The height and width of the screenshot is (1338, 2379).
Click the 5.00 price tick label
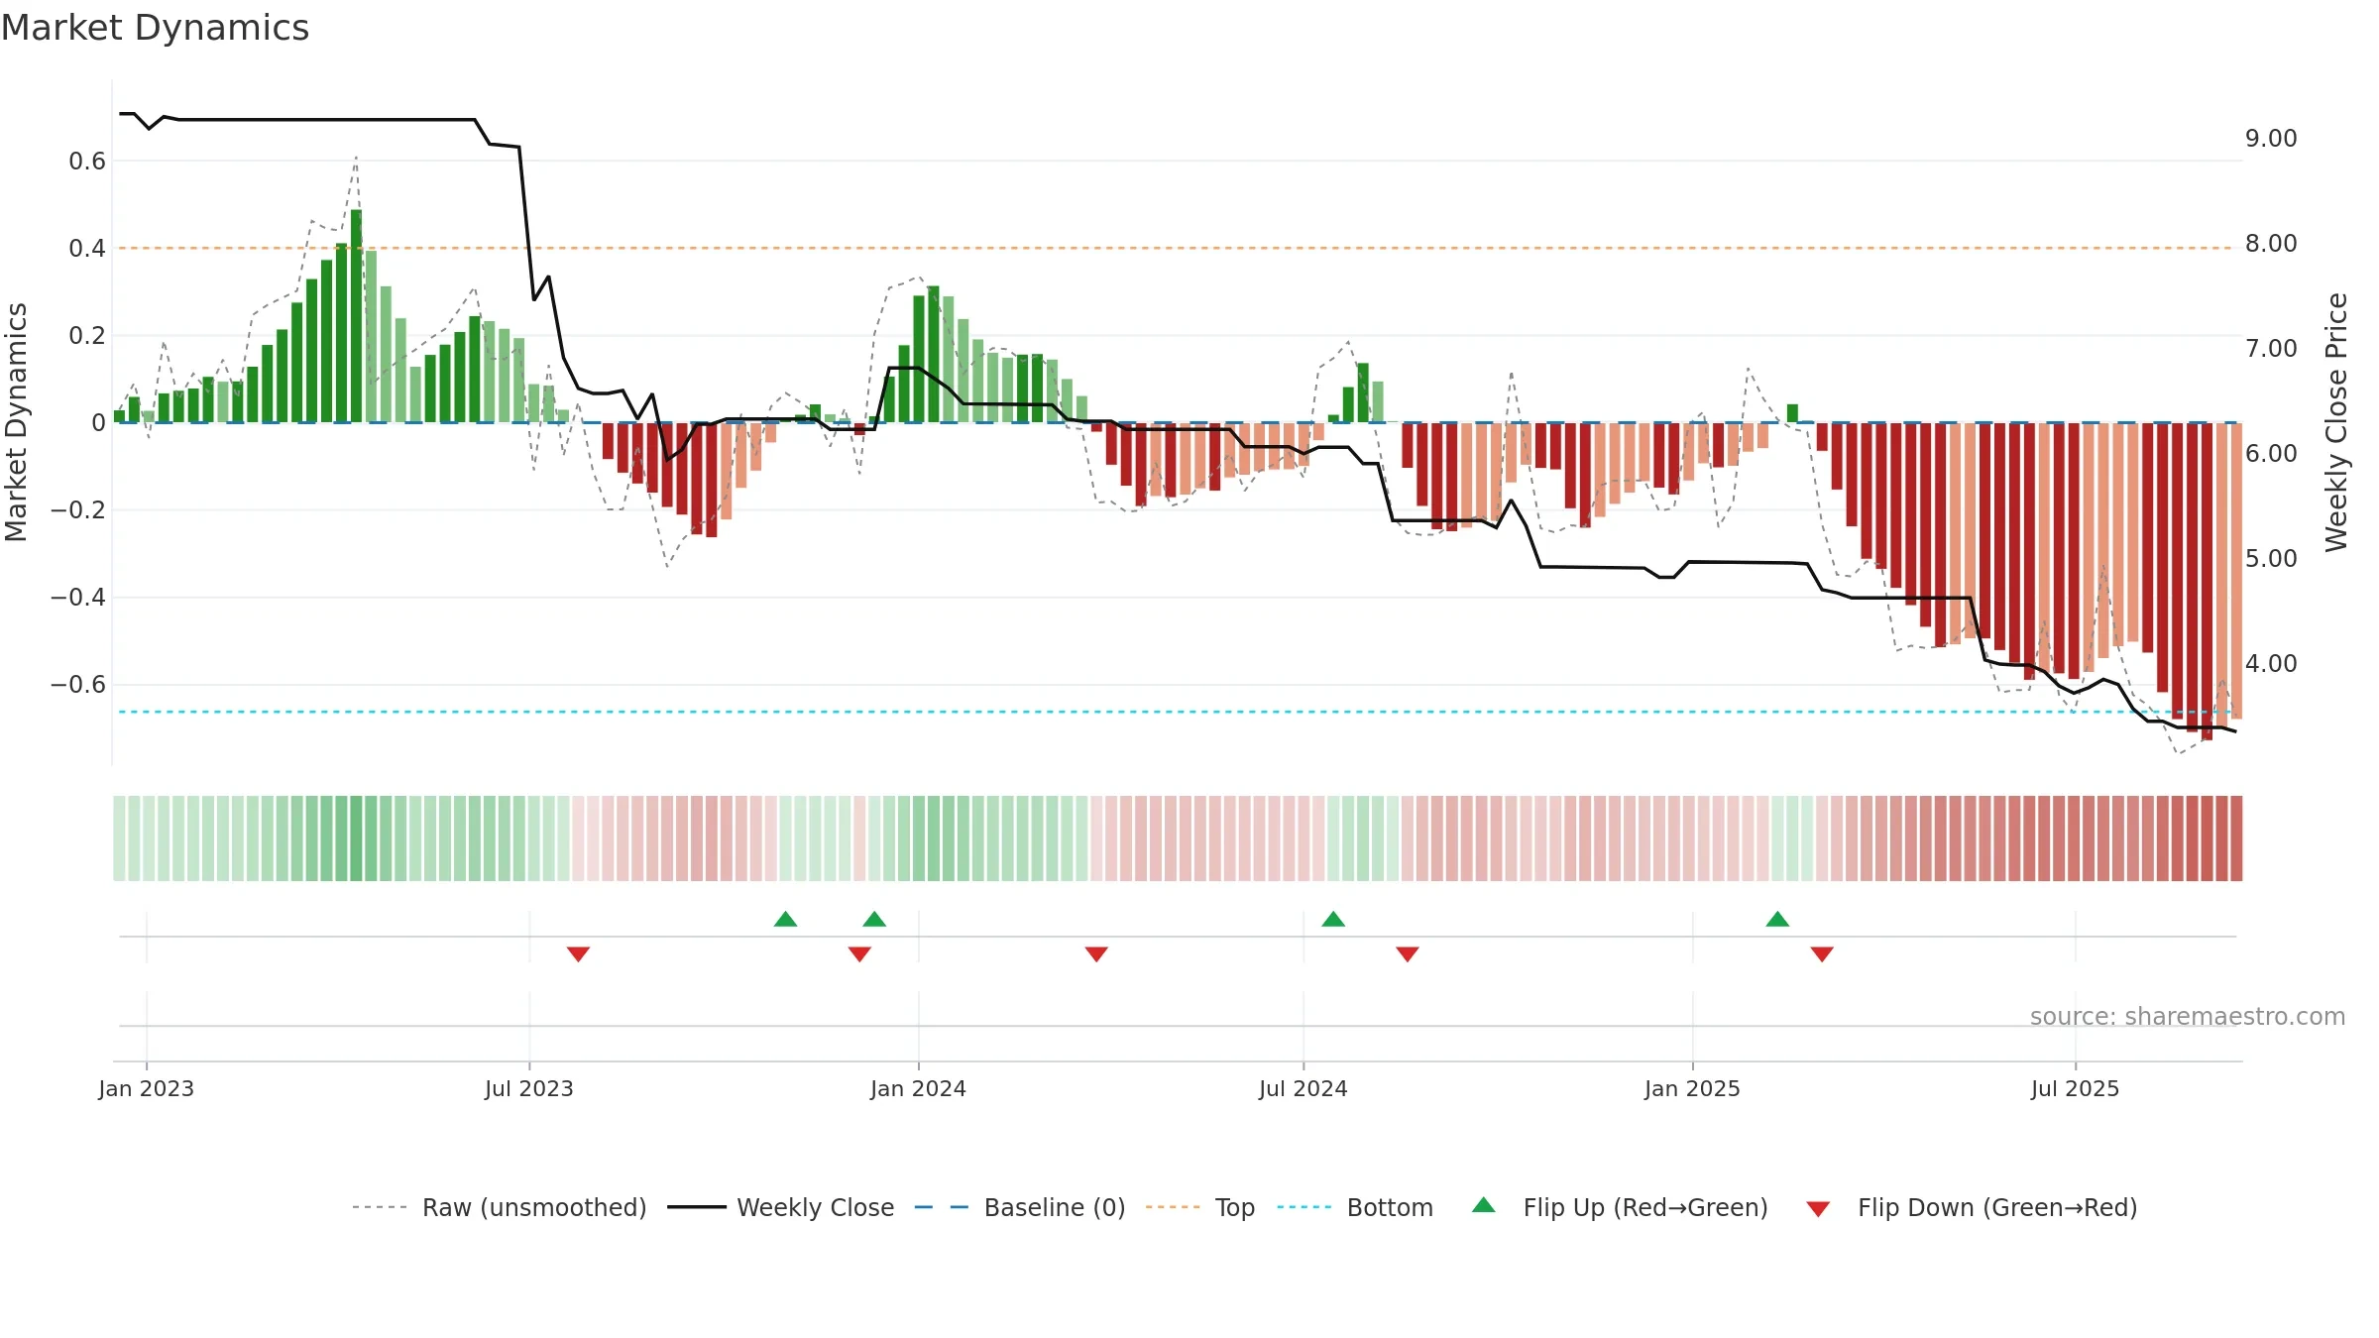pos(2271,558)
